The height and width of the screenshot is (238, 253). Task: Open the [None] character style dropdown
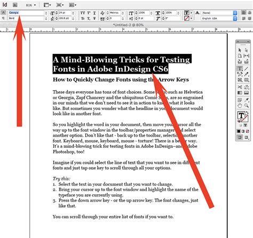click(235, 13)
